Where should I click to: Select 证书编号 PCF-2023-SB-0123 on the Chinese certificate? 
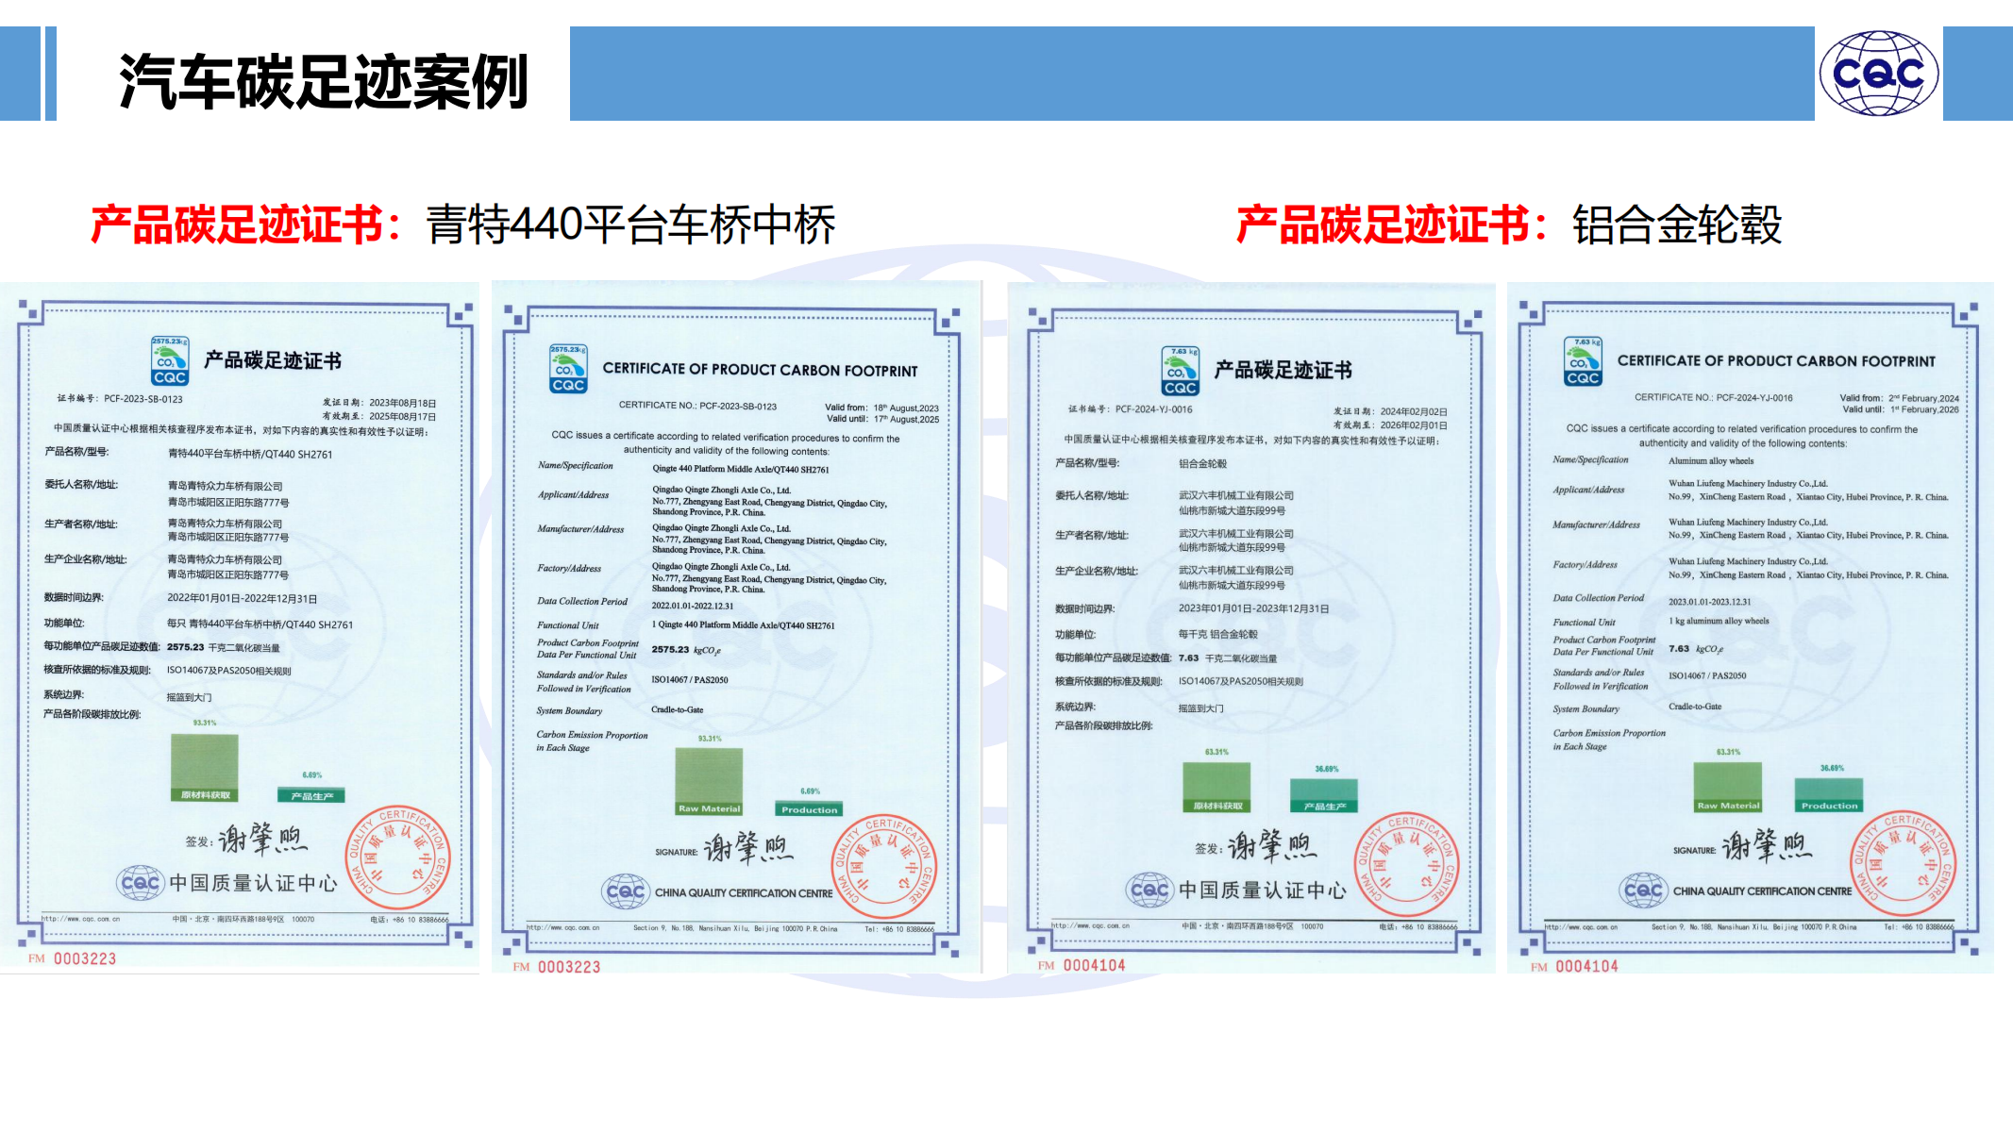pos(120,399)
